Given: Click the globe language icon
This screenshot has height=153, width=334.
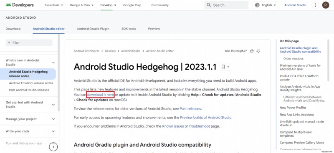Looking at the screenshot, I should pyautogui.click(x=257, y=5).
